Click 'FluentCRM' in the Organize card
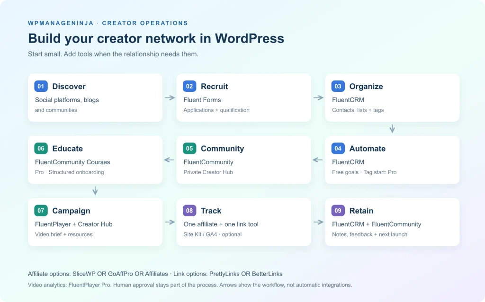 tap(348, 100)
